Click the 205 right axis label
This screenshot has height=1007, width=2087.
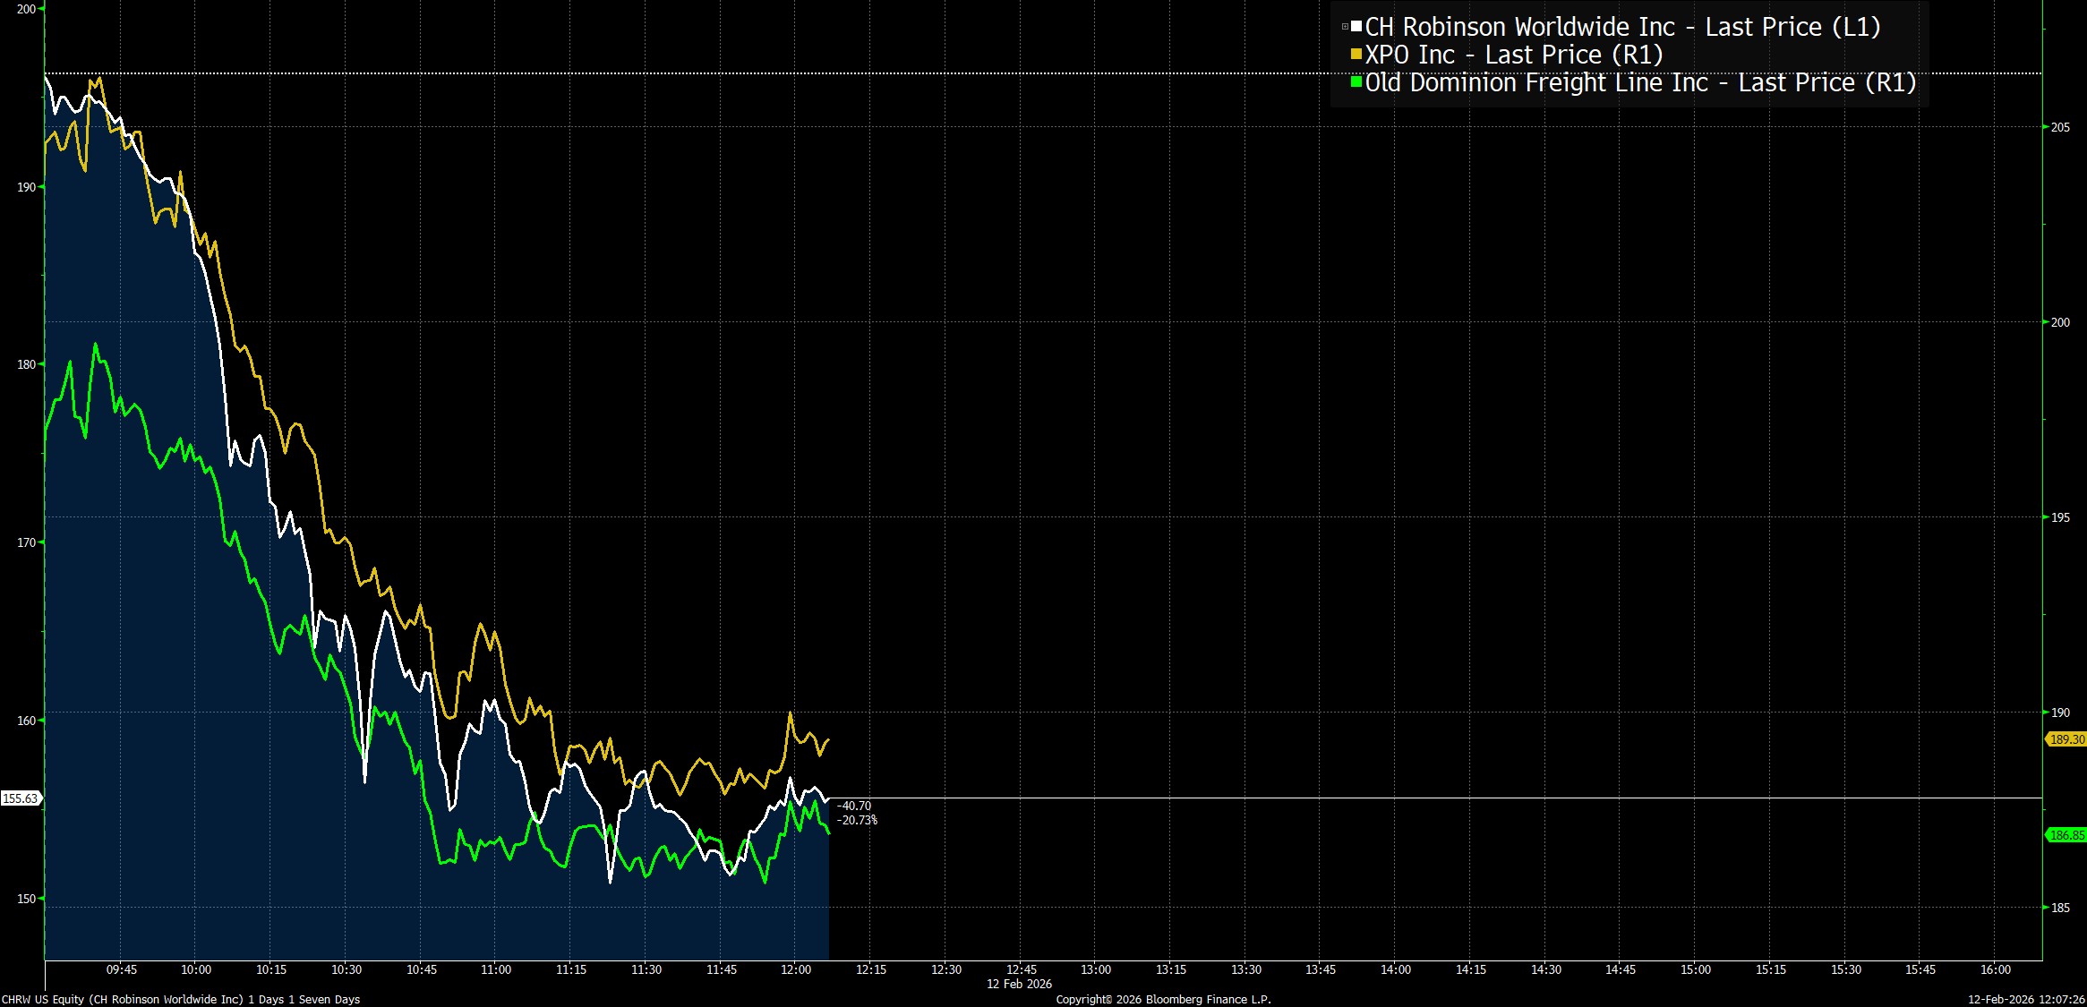point(2060,128)
